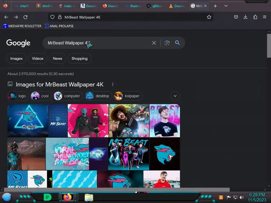Switch to Realtek tab
Viewport: 271px width, 203px height.
click(x=133, y=6)
